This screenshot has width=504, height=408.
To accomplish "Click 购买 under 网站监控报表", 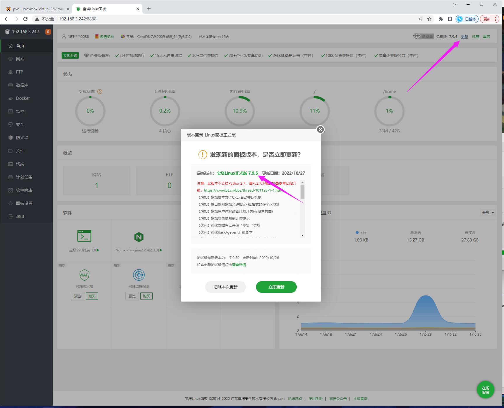I will (x=147, y=296).
